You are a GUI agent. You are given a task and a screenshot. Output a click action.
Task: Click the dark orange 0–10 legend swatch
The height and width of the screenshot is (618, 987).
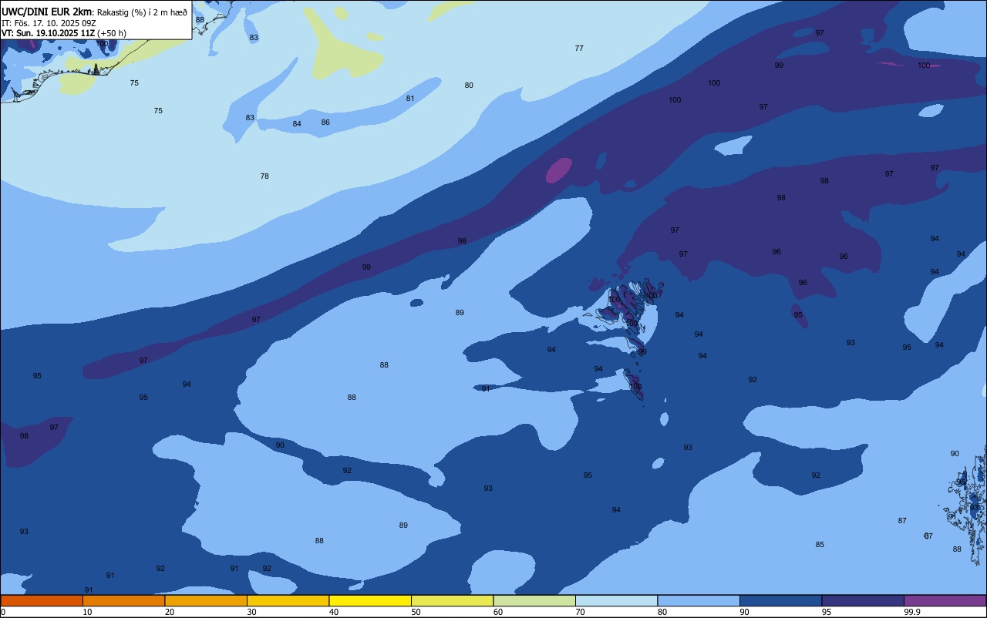[42, 600]
